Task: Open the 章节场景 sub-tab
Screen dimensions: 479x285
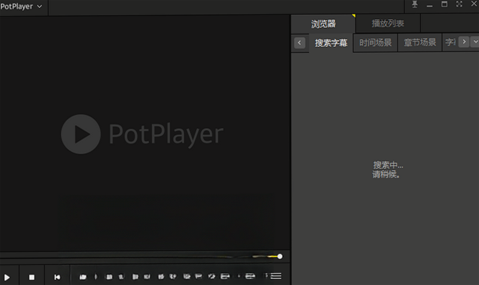Action: click(420, 43)
